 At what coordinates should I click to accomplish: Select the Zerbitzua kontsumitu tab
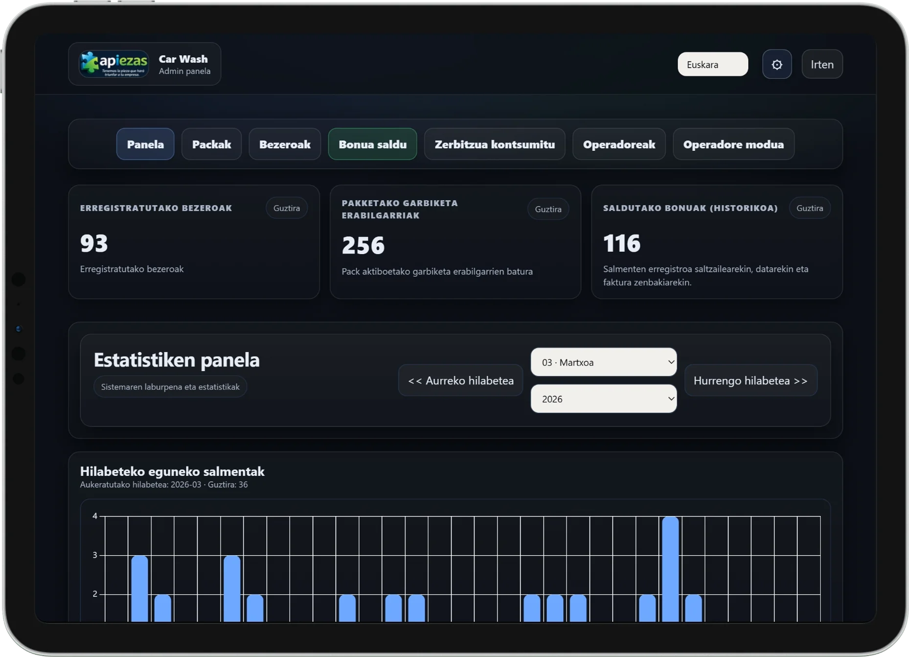coord(495,144)
